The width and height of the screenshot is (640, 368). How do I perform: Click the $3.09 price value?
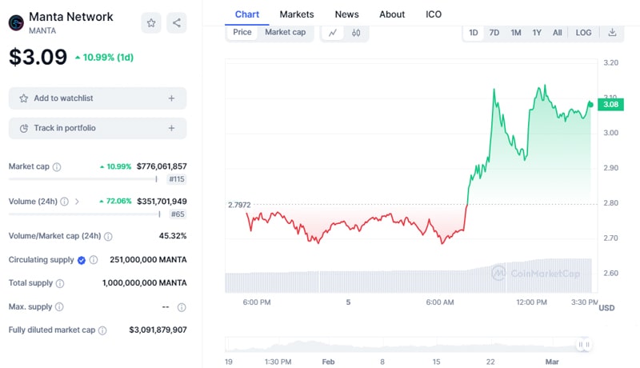click(38, 57)
